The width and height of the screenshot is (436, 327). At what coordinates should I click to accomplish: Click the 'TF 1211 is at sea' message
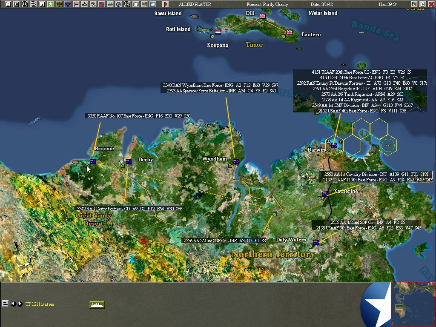click(40, 304)
